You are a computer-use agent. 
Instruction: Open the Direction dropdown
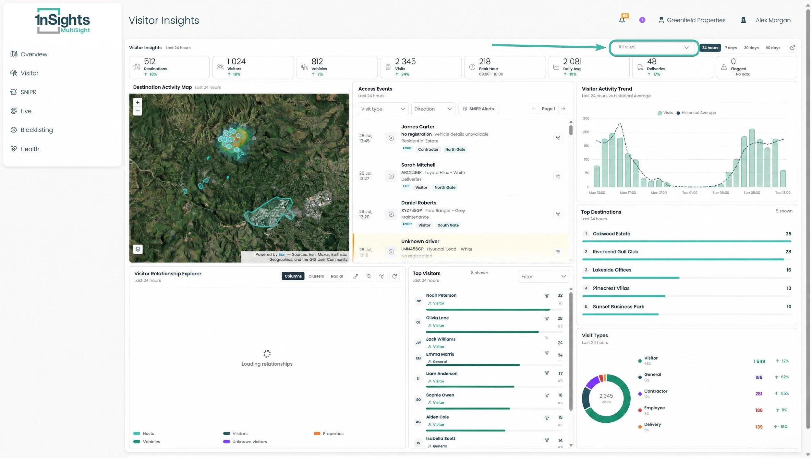[433, 109]
